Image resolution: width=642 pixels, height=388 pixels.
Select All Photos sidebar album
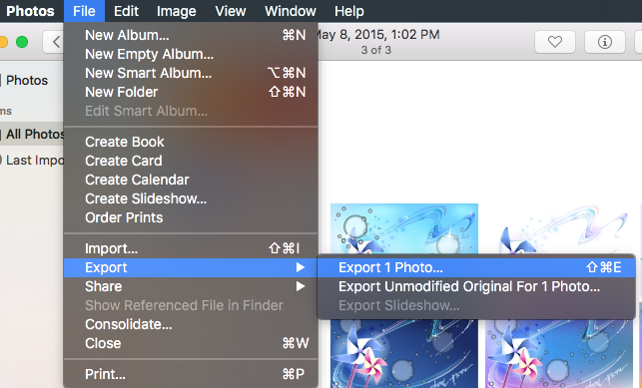(x=32, y=134)
